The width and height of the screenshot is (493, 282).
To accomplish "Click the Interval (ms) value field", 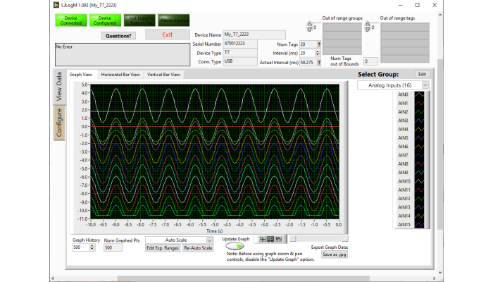I will (x=307, y=53).
